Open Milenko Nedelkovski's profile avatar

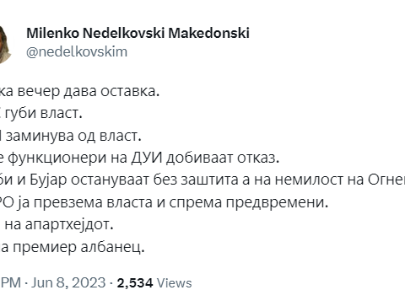tap(5, 44)
